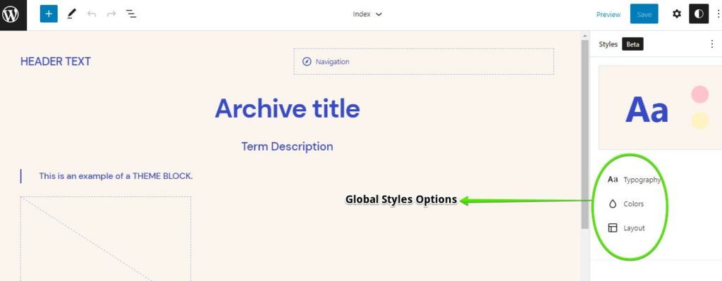Select the Navigation block
The image size is (722, 281).
(424, 62)
